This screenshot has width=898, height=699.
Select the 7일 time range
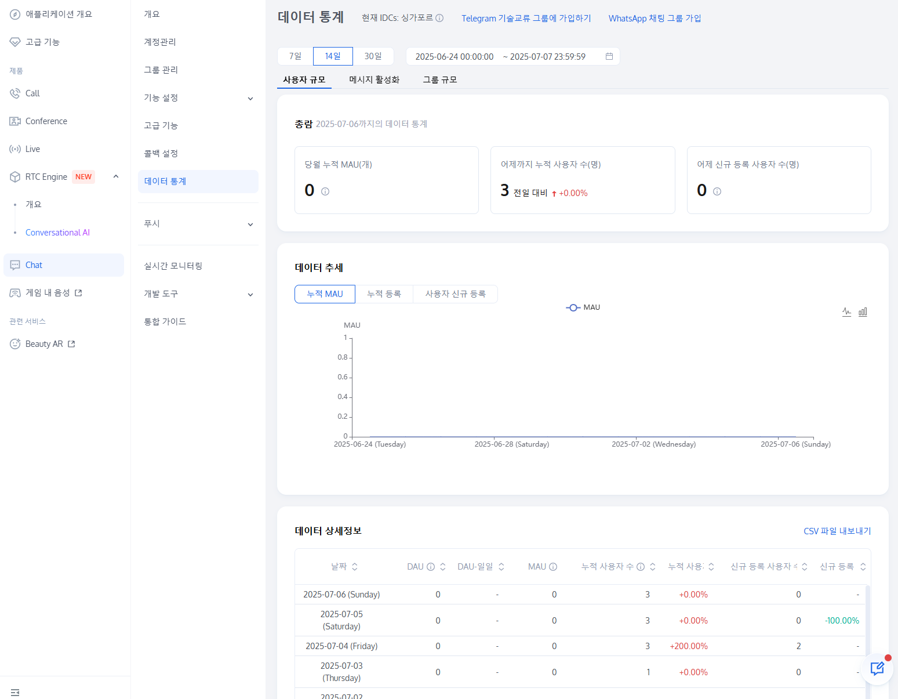tap(295, 56)
